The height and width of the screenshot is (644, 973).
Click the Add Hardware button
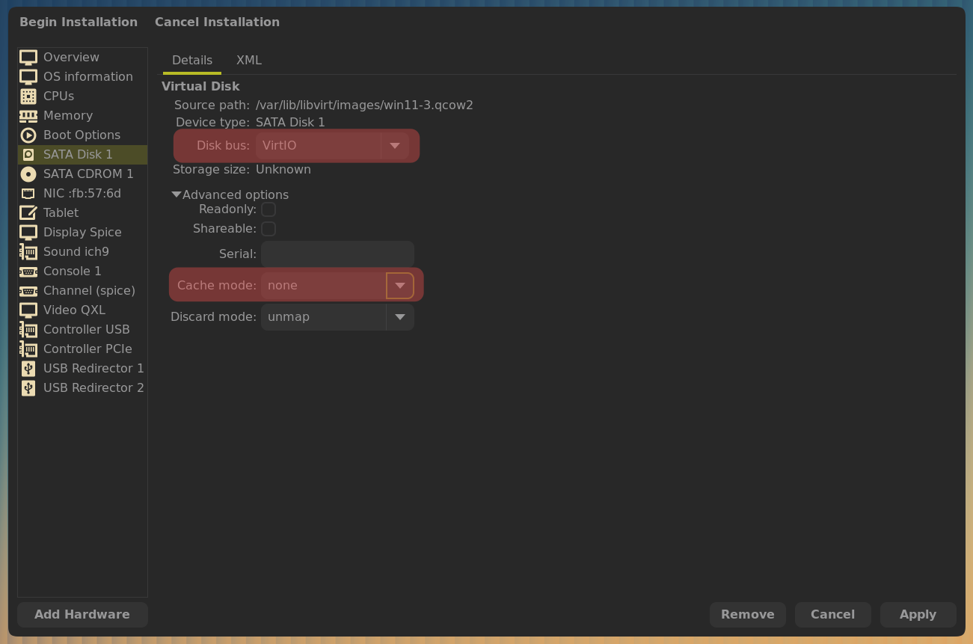82,615
